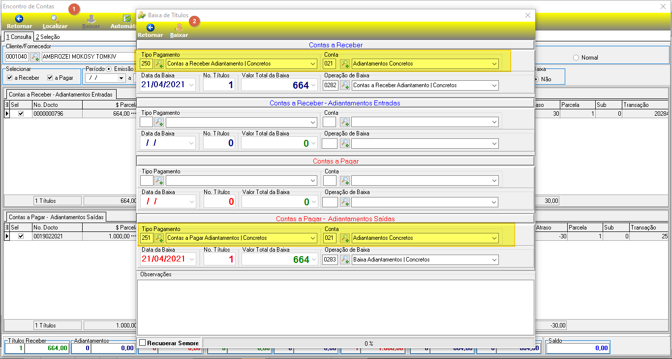Viewport: 672px width, 359px height.
Task: Expand 'Contas a Pagar Adiantamentos | Concretos' dropdown
Action: click(313, 238)
